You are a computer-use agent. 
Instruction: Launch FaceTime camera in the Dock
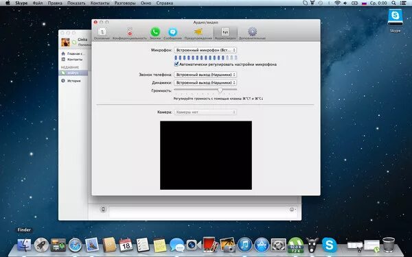coord(194,245)
